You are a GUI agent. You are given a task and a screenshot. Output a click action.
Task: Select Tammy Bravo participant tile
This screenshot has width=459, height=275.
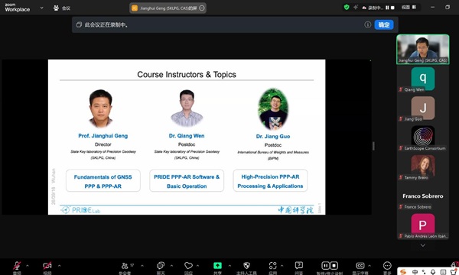(423, 167)
